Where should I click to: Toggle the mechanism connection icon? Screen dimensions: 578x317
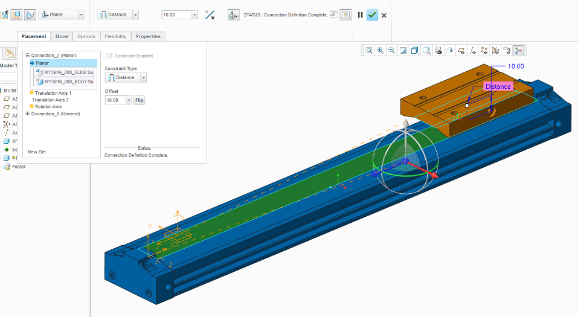coord(30,14)
